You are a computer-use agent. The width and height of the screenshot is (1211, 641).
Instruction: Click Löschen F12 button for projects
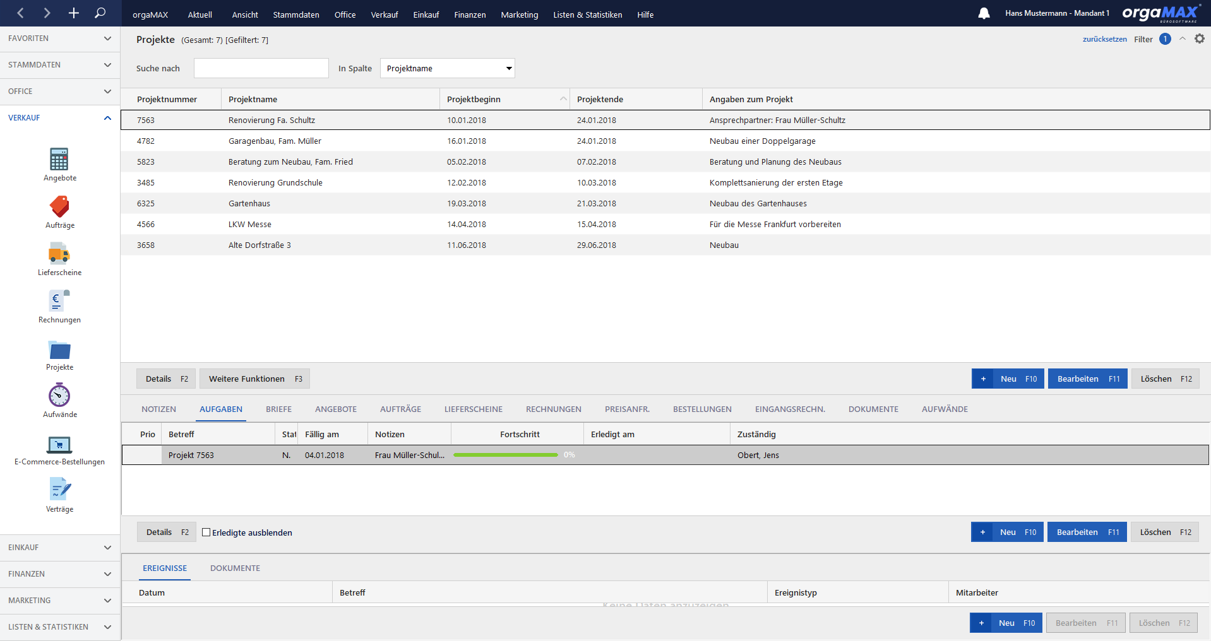tap(1166, 379)
